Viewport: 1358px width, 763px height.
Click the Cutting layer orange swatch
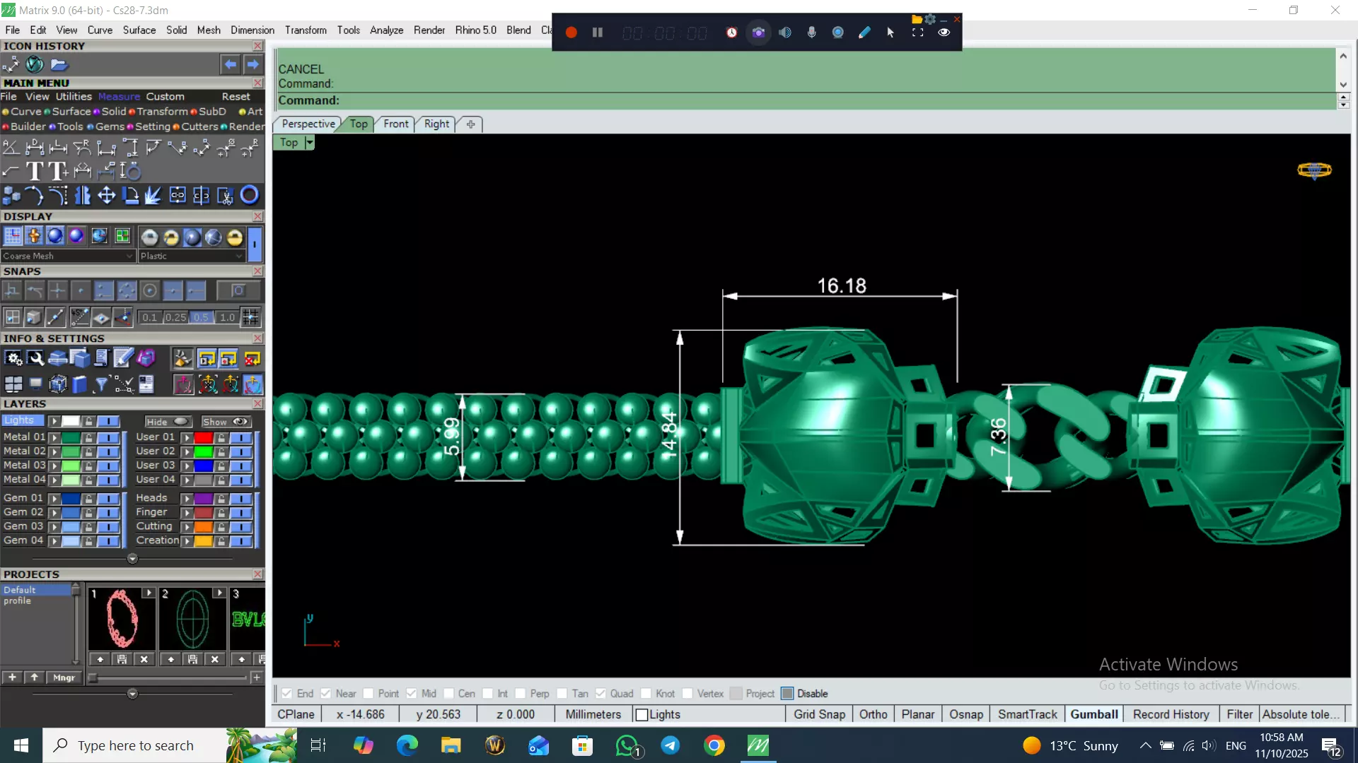coord(204,527)
